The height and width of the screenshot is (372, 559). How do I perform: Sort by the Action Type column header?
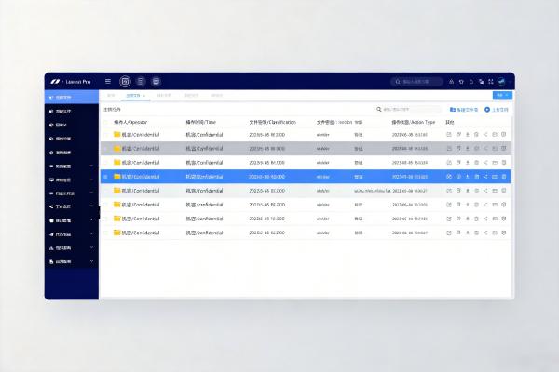pos(414,122)
